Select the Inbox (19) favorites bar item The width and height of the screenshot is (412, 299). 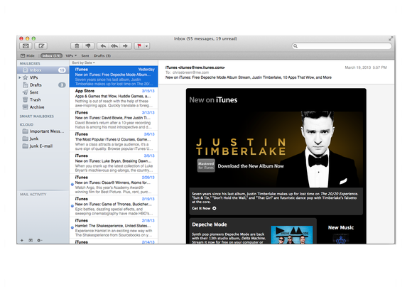click(51, 55)
